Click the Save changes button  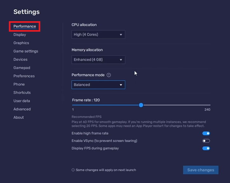click(200, 170)
